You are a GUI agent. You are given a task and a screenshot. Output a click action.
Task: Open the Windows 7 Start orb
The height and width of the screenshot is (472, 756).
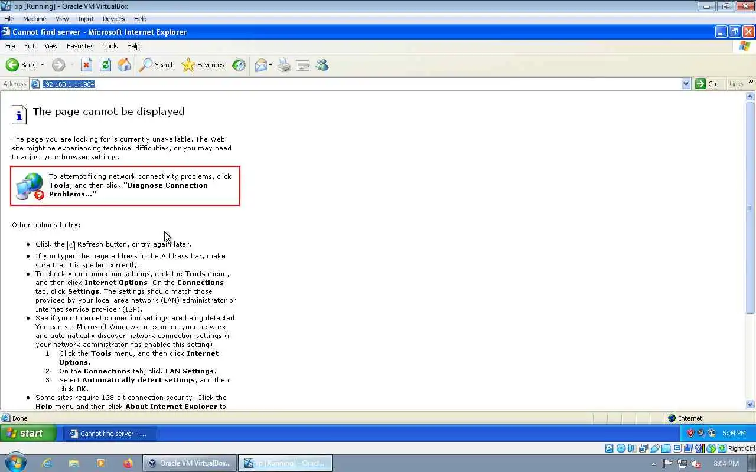(x=16, y=463)
